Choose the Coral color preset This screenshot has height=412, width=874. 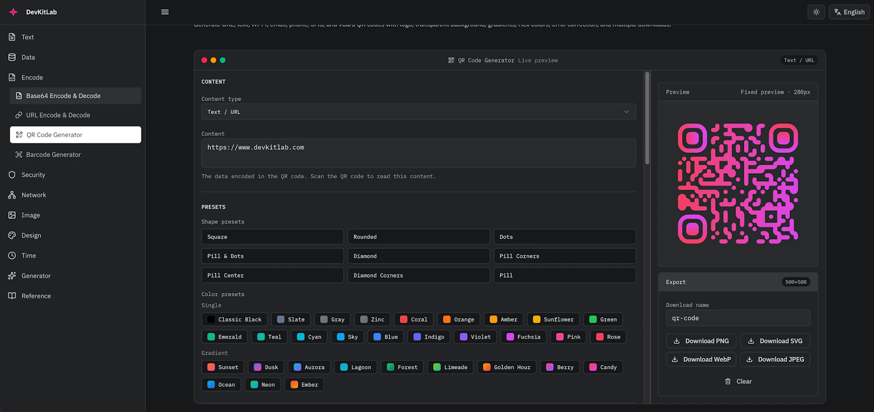414,319
